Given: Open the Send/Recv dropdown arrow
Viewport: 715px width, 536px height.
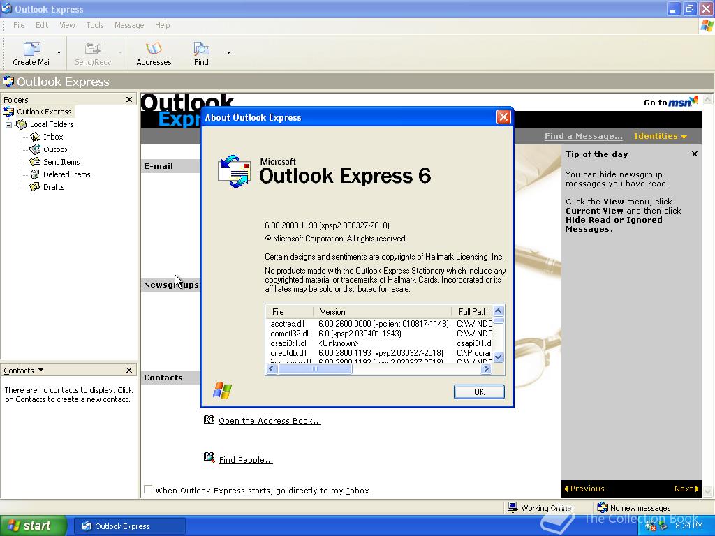Looking at the screenshot, I should pyautogui.click(x=120, y=53).
